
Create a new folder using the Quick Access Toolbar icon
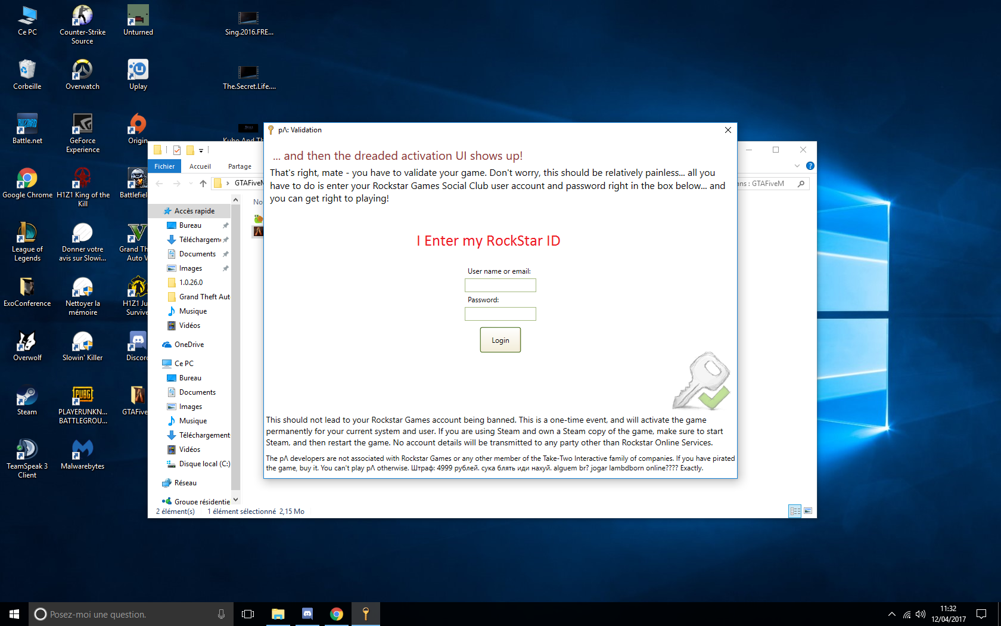pos(191,150)
